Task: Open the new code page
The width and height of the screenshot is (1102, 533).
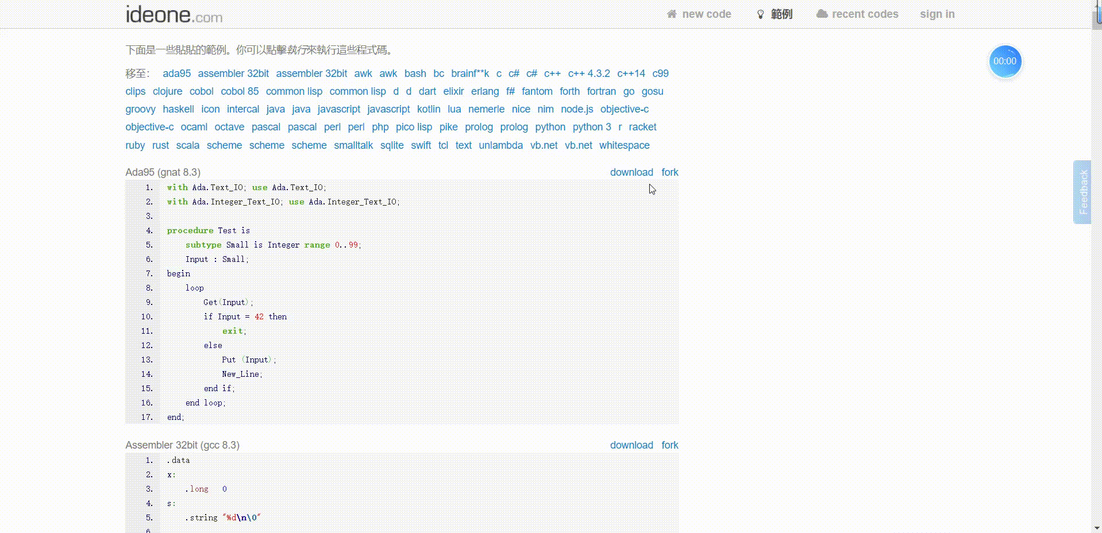Action: tap(706, 14)
